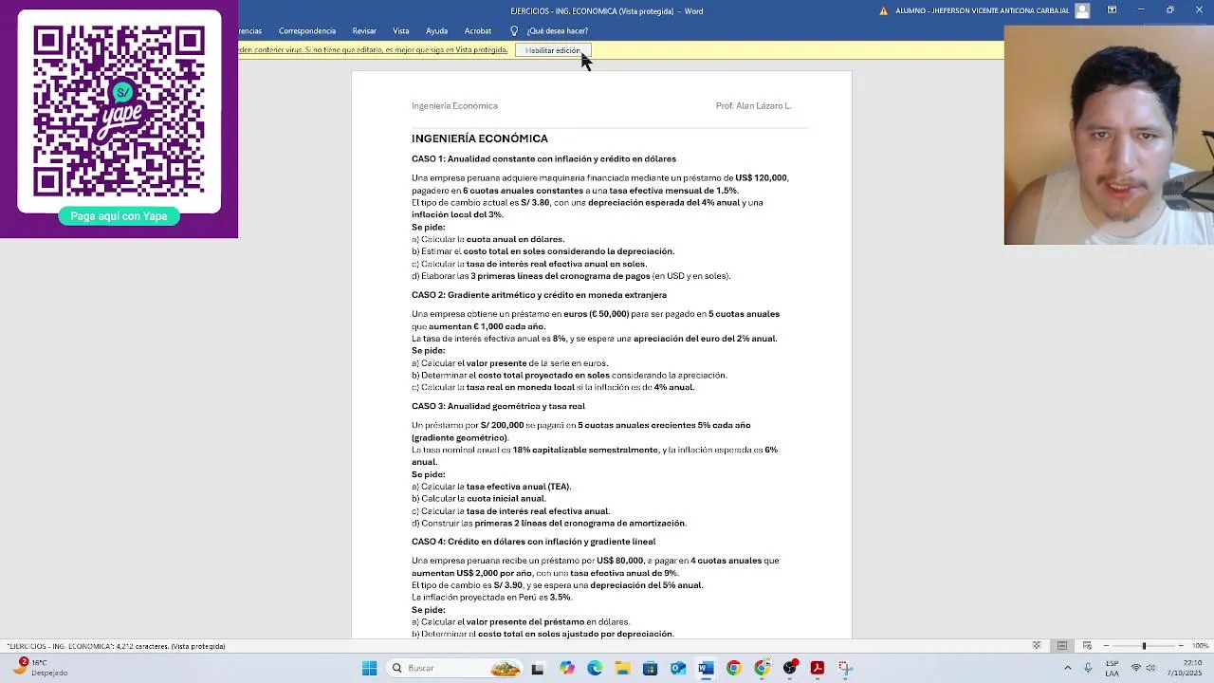Click the microphone tray icon
This screenshot has height=683, width=1214.
click(x=1088, y=668)
